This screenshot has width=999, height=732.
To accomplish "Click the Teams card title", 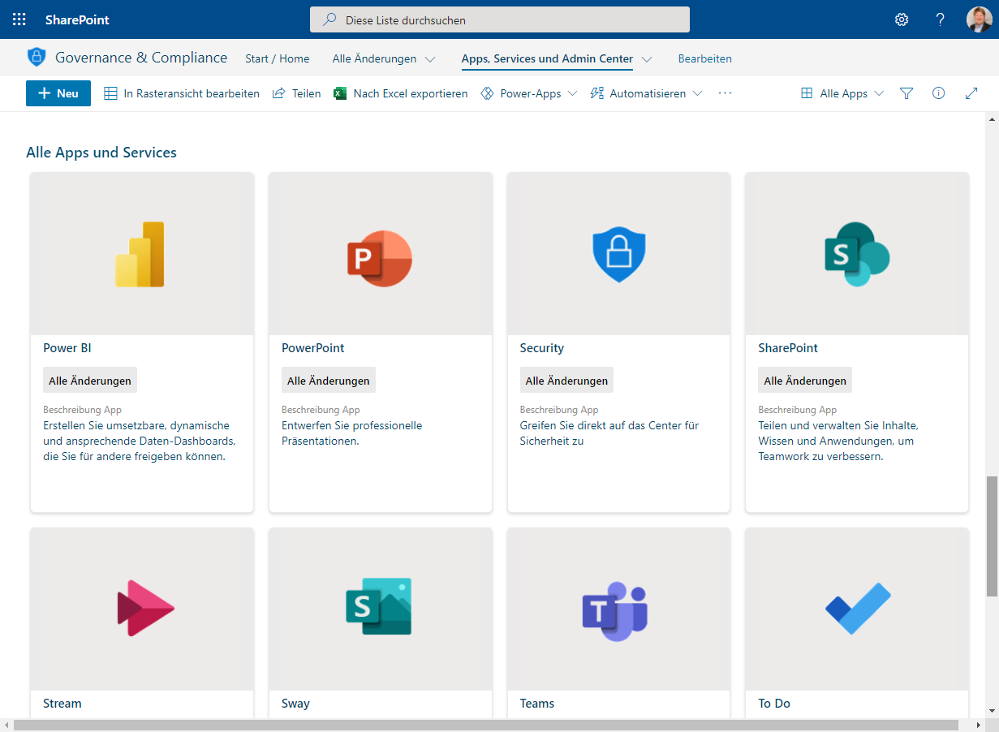I will [x=537, y=704].
